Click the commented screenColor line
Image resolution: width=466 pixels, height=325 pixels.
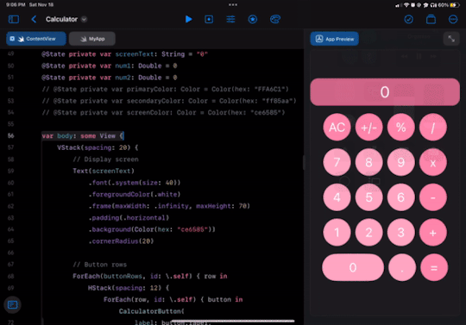[x=163, y=112]
